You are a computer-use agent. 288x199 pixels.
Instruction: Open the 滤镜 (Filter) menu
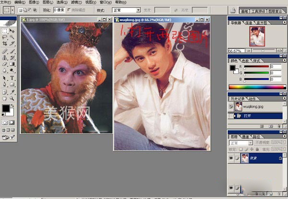point(75,2)
